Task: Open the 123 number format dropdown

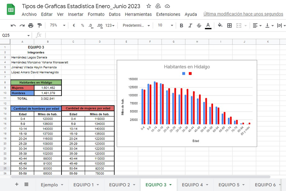Action: [110, 25]
